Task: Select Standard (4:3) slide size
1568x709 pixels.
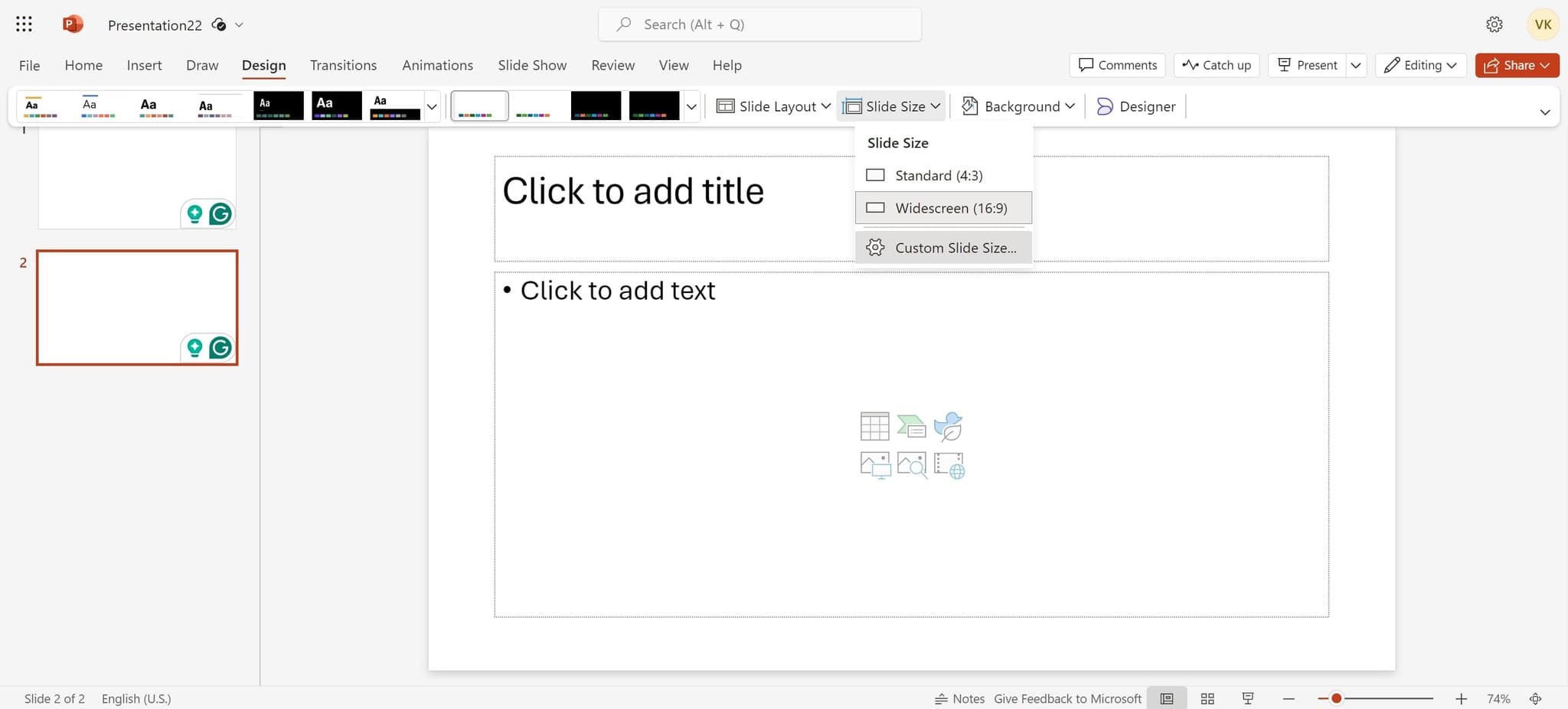Action: point(939,175)
